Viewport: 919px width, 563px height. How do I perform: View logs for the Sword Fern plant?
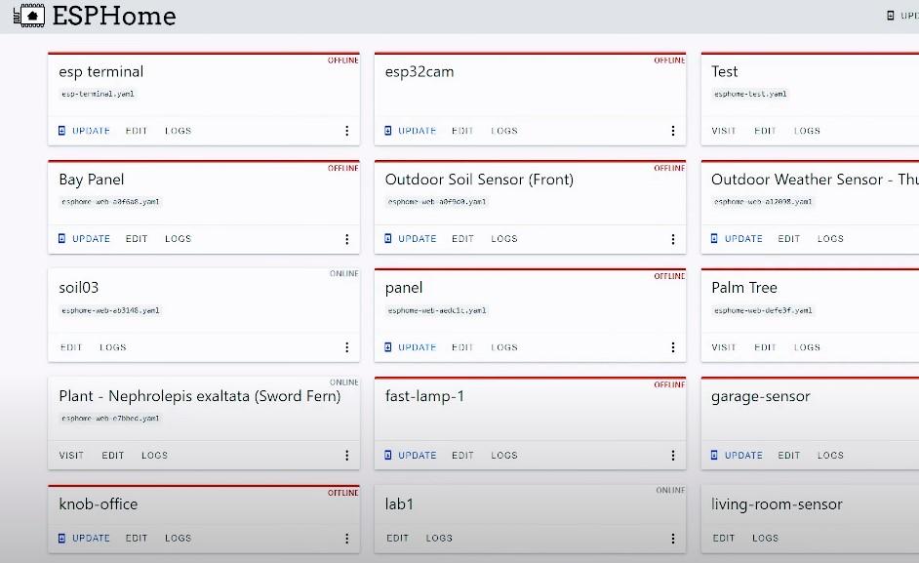coord(155,455)
